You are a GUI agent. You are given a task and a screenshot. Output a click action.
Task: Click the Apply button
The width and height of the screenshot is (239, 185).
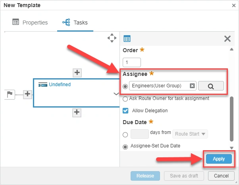(219, 159)
